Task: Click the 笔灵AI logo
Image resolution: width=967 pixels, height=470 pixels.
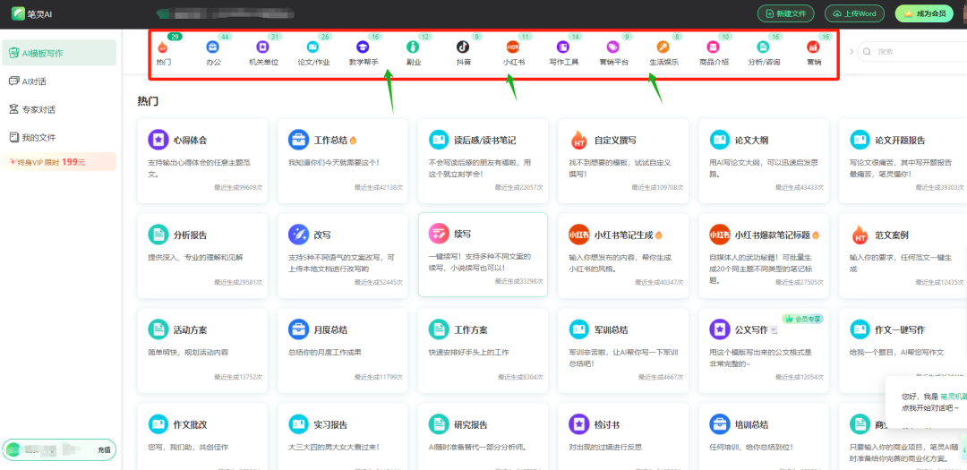Action: (x=32, y=13)
